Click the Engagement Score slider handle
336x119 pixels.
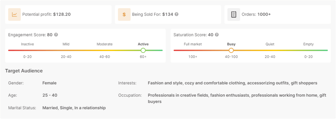(143, 50)
